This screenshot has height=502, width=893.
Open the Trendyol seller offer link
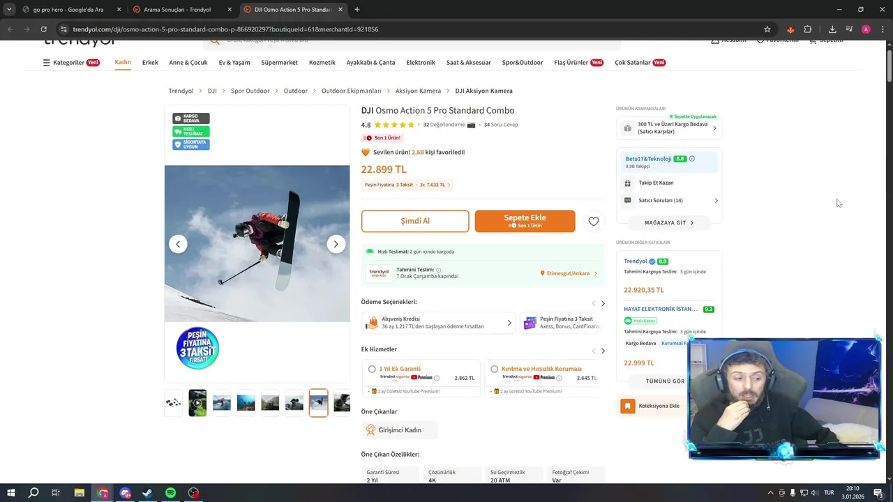pyautogui.click(x=635, y=261)
